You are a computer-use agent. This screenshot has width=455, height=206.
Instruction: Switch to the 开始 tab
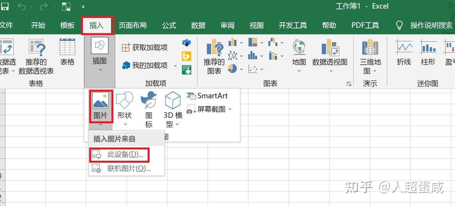click(x=38, y=26)
